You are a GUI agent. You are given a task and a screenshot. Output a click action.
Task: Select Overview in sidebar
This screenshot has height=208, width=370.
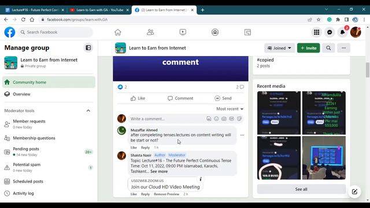tap(49, 94)
